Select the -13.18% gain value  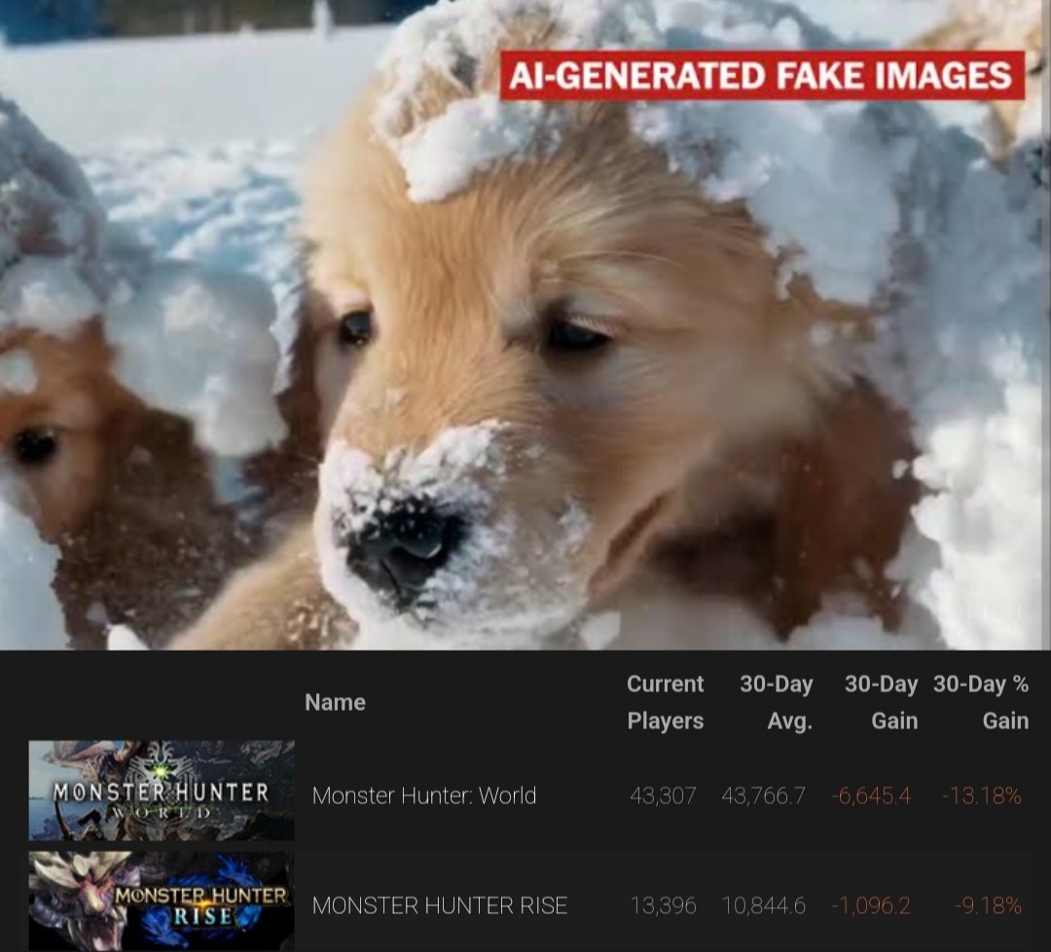[x=982, y=795]
